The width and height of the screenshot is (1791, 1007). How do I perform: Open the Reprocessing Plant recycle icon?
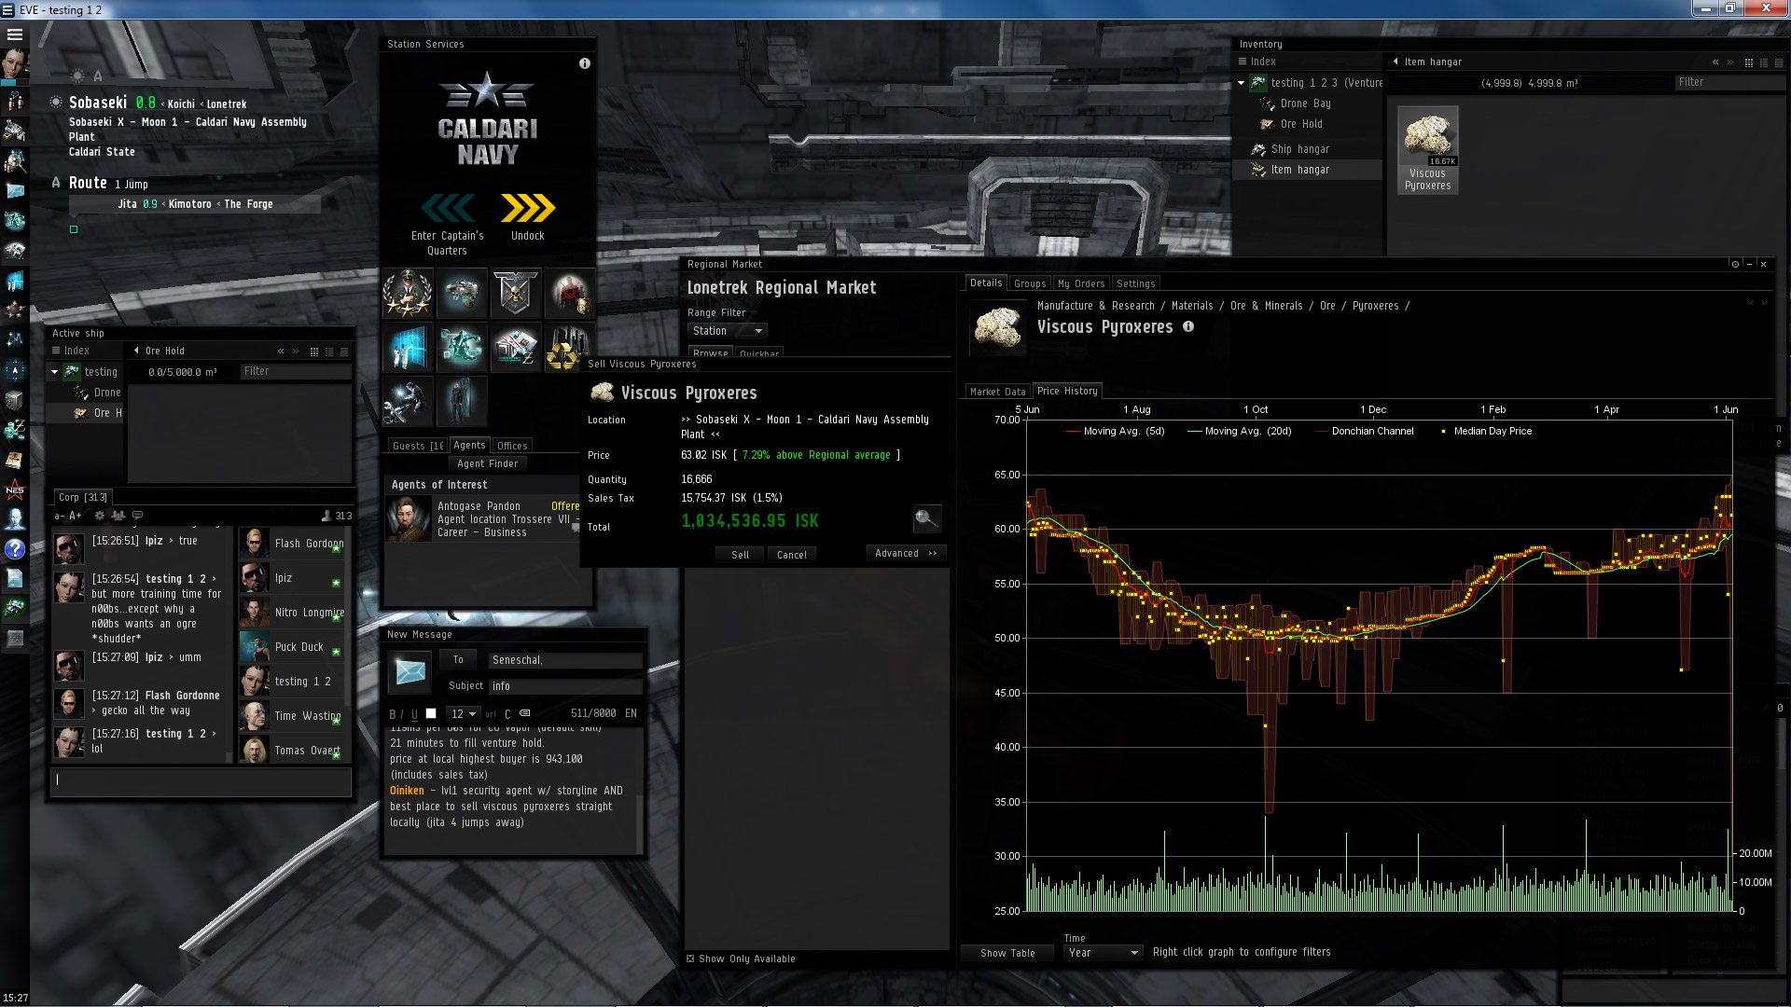pos(568,348)
